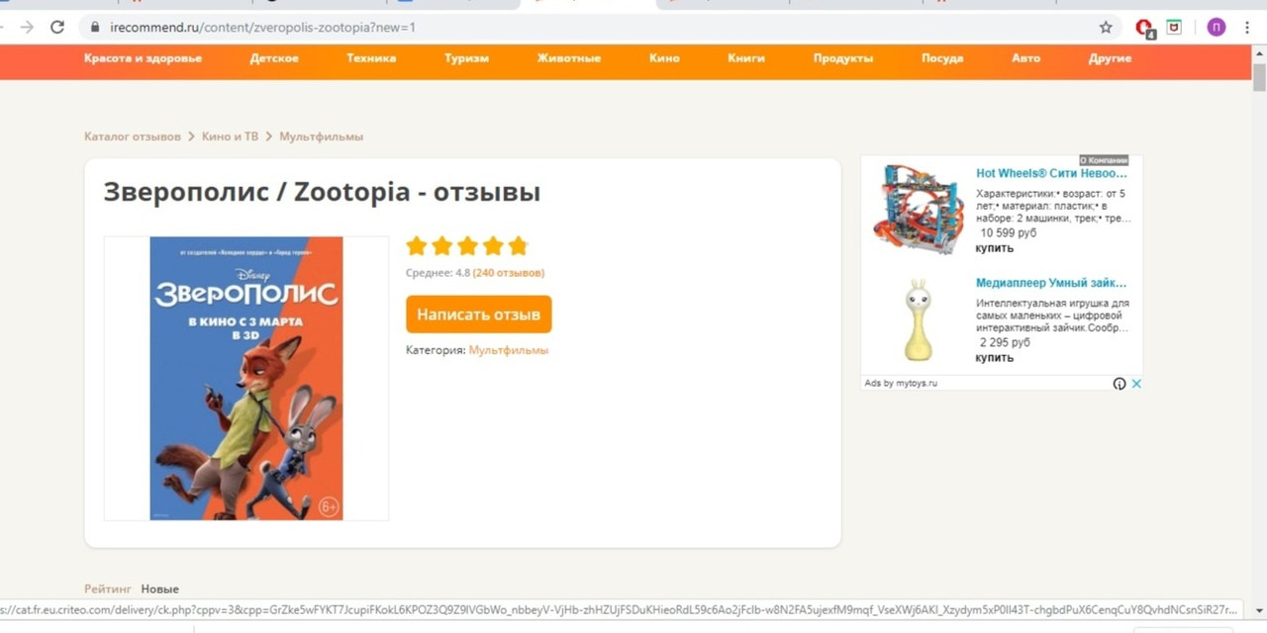The width and height of the screenshot is (1267, 633).
Task: Open the 240 отзывов link
Action: (x=509, y=273)
